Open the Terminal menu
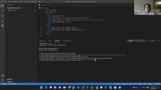The image size is (161, 90). click(34, 2)
